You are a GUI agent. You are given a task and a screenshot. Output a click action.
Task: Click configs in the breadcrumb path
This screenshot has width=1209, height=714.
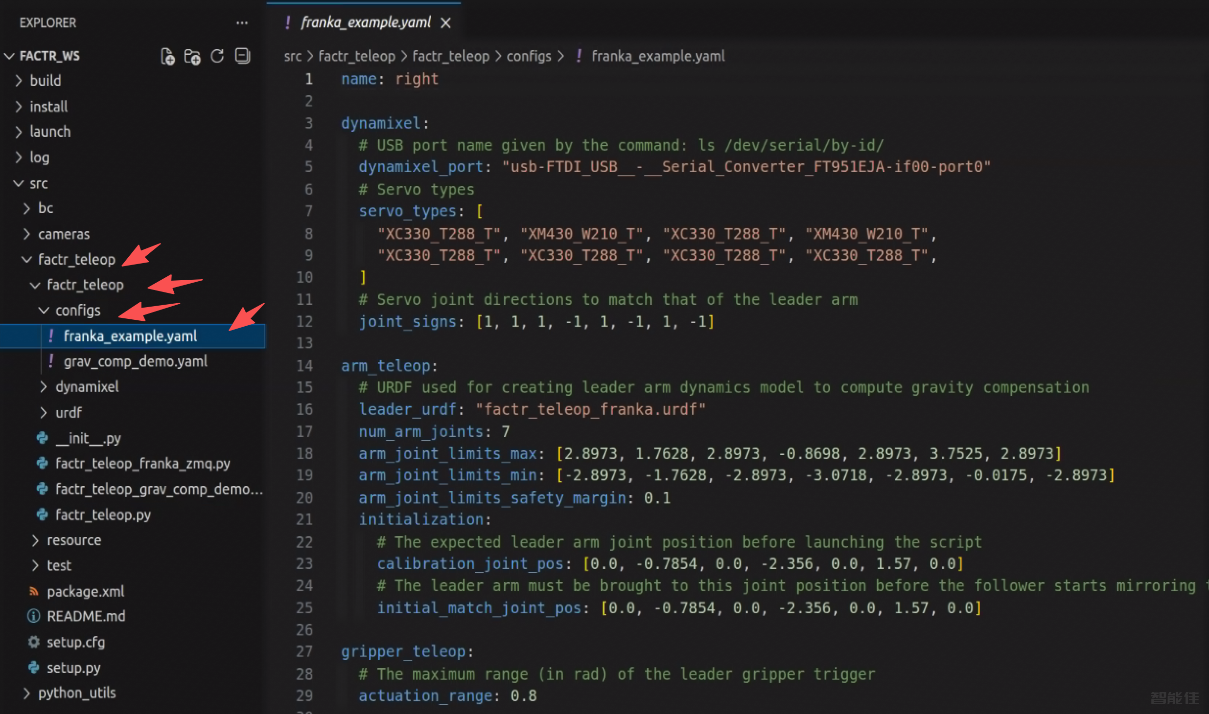click(529, 56)
